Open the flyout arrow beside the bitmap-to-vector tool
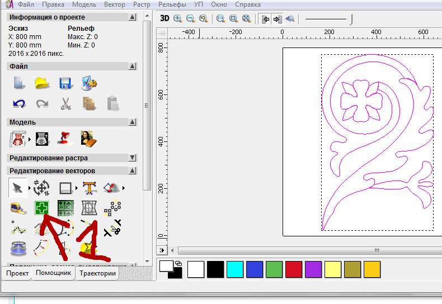The width and height of the screenshot is (442, 304). 124,188
